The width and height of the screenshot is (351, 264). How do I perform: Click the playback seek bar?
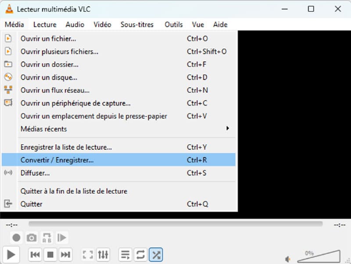pos(175,224)
